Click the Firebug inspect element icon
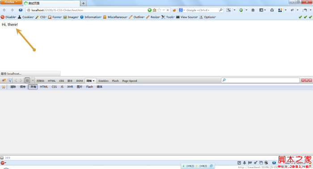 click(9, 80)
